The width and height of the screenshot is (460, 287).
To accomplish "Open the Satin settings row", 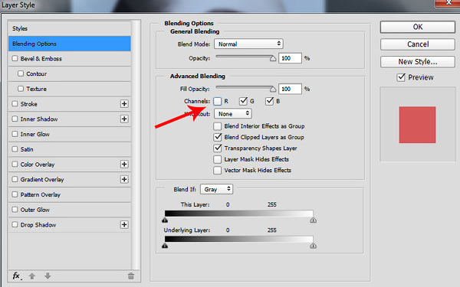I will (70, 149).
